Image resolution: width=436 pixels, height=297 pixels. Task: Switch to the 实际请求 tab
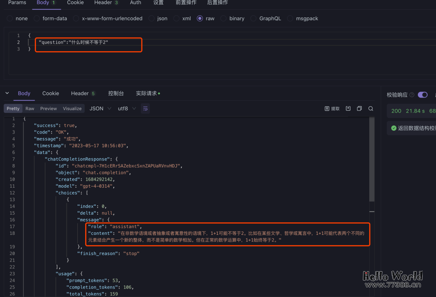147,93
